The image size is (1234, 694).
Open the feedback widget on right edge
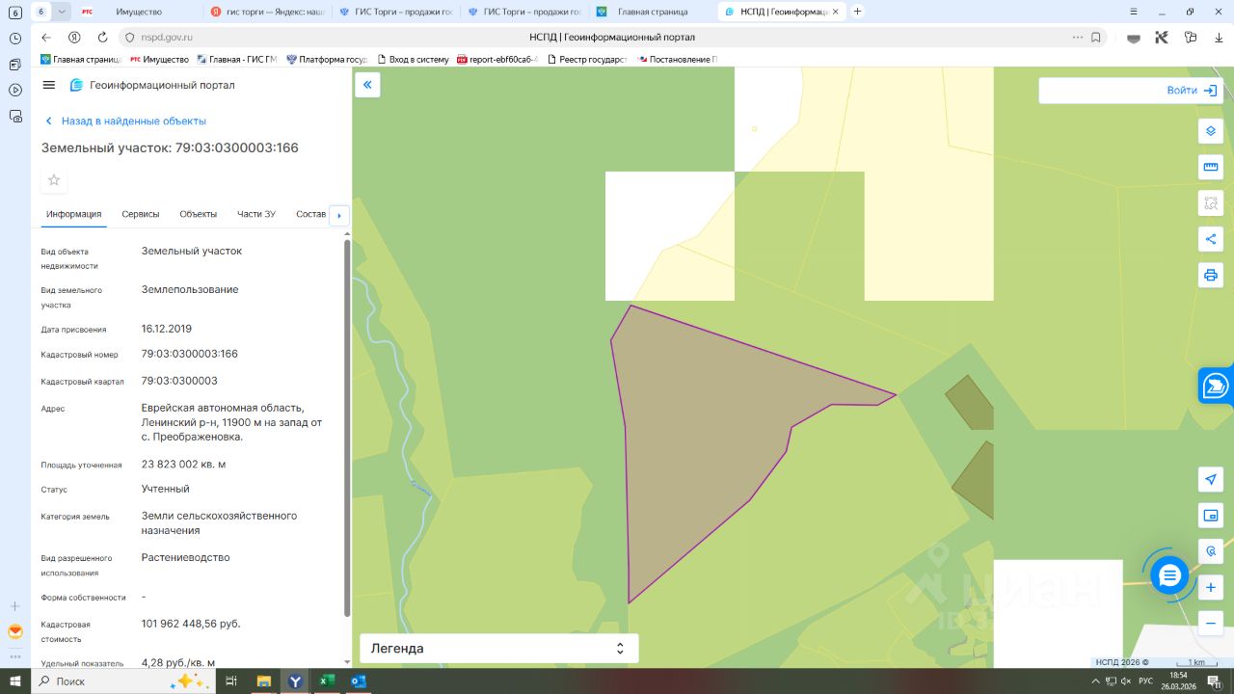(x=1216, y=386)
